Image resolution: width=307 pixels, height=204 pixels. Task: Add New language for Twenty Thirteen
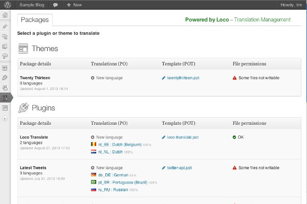(x=107, y=78)
